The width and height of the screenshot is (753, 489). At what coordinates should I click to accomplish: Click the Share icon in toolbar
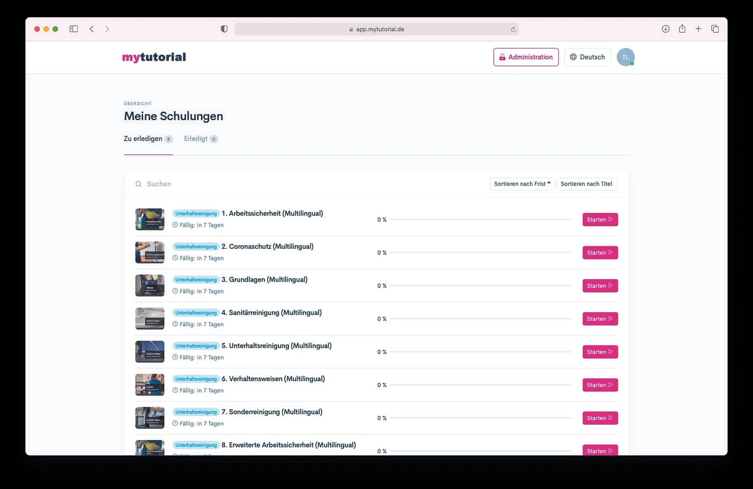pos(682,29)
